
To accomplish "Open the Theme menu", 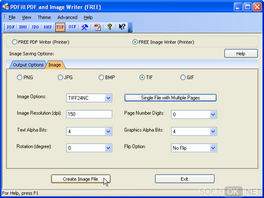I will point(44,18).
